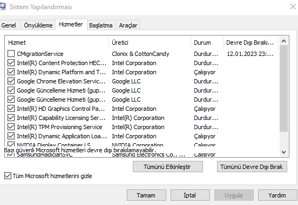Click Çalışıyor status of Intel(R) Dynamic Platform

pos(205,72)
